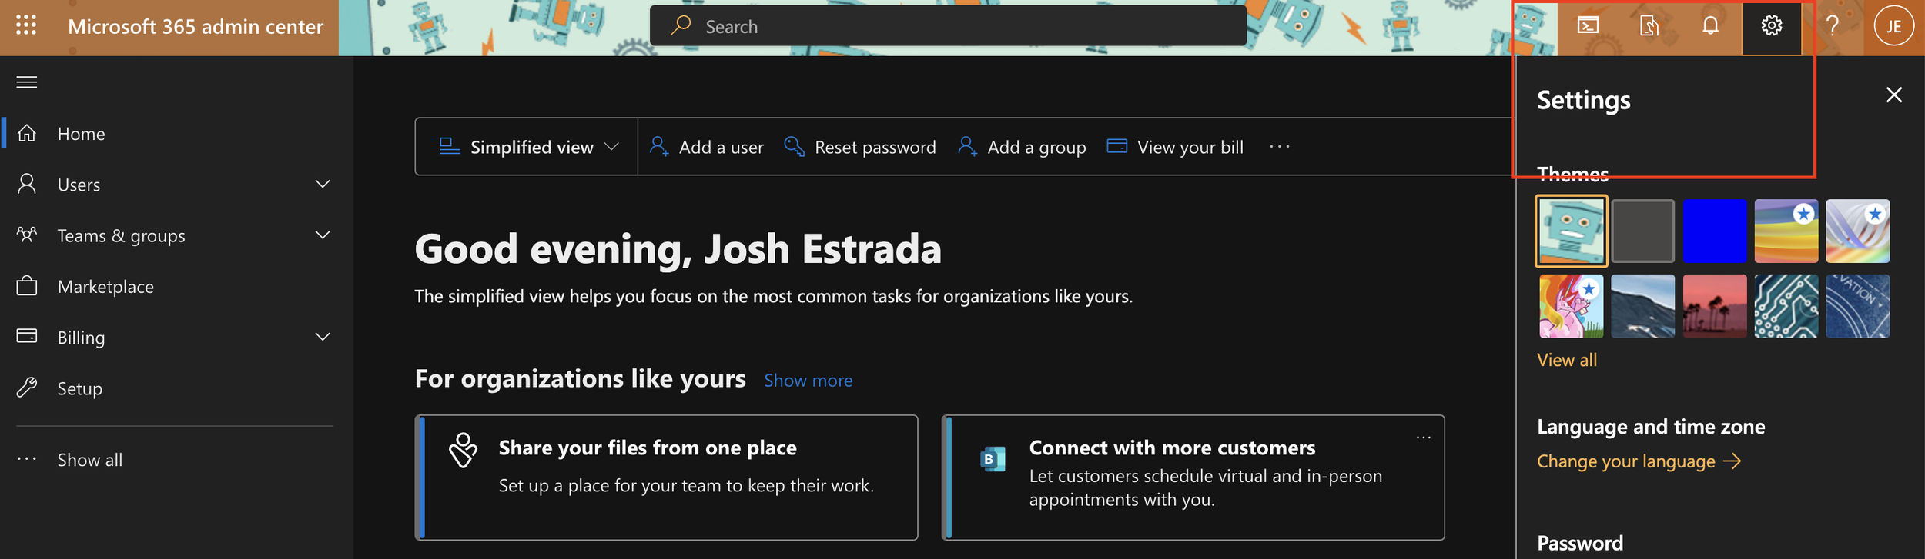
Task: Toggle the Settings gear icon
Action: click(x=1772, y=26)
